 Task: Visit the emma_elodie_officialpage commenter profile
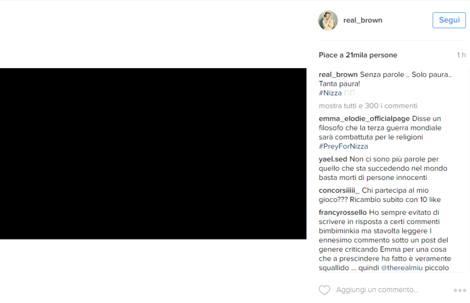(364, 119)
